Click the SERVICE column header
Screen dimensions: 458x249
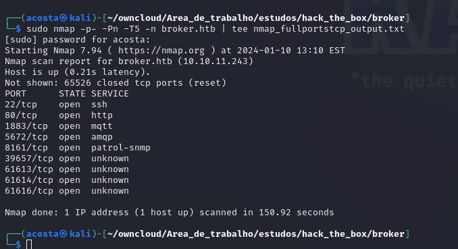tap(110, 94)
